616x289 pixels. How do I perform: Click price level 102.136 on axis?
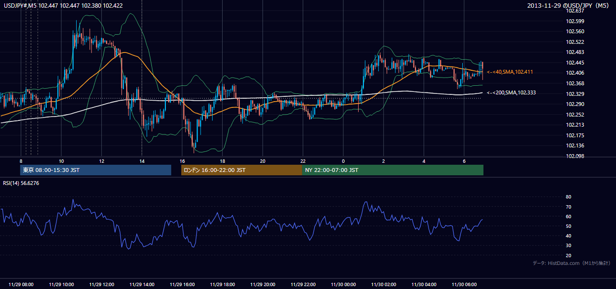pos(575,145)
